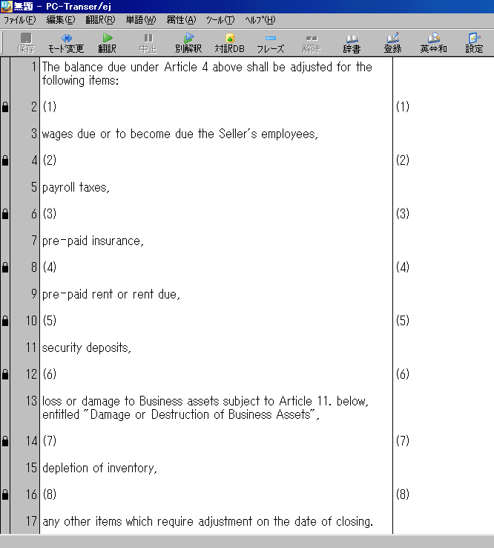Click the フレーズ phrase toolbar icon
The height and width of the screenshot is (548, 494).
pos(271,42)
